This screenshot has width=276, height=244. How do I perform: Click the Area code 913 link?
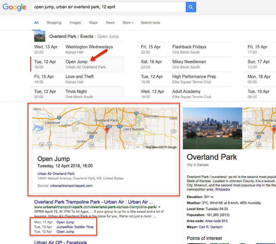216,221
